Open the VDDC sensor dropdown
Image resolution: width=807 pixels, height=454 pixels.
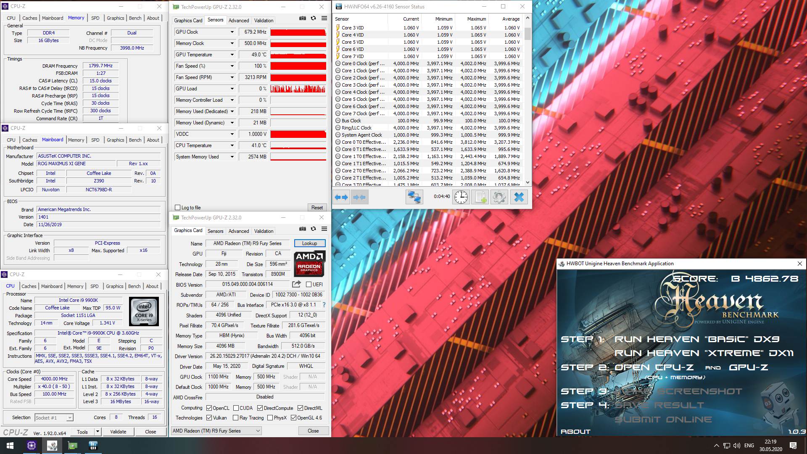tap(232, 134)
